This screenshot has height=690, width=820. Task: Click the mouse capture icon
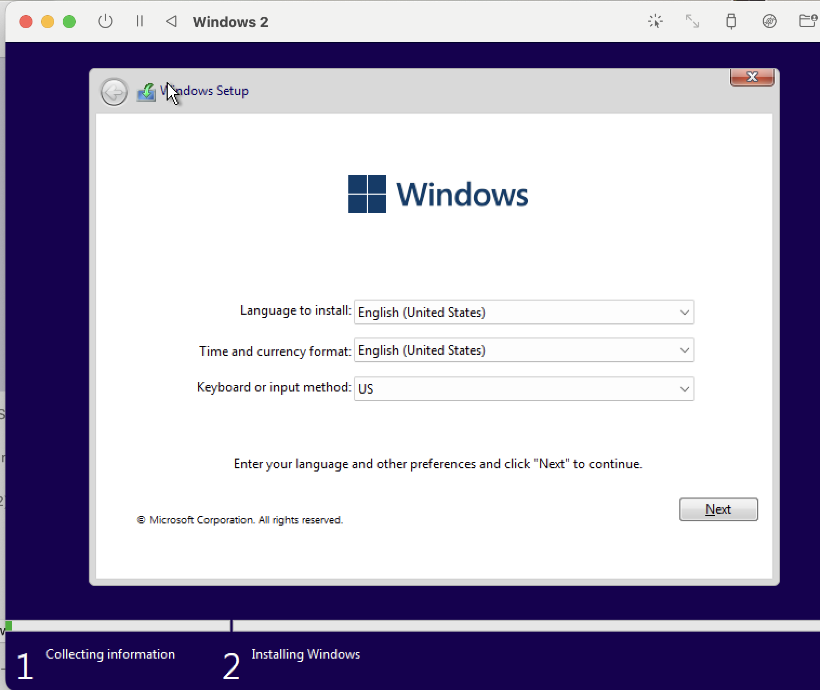(x=654, y=22)
